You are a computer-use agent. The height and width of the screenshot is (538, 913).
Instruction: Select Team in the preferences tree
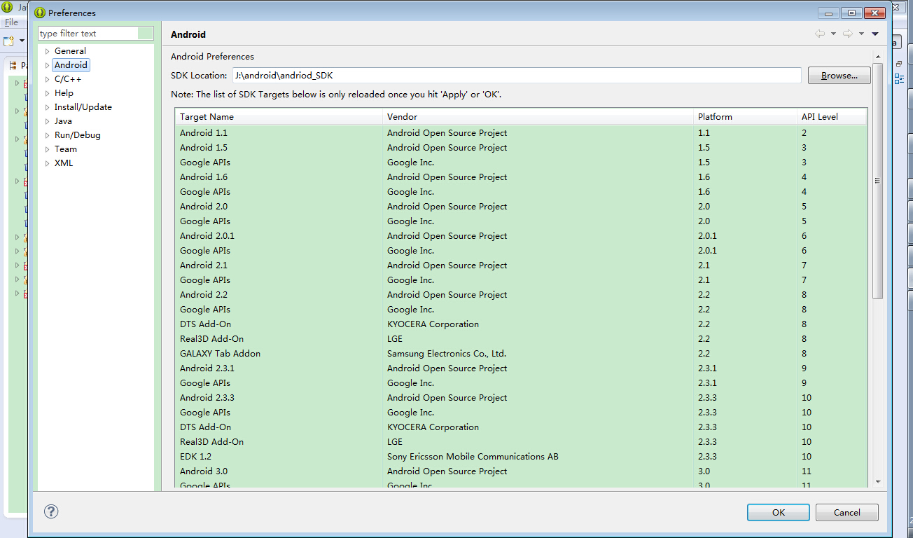tap(66, 149)
